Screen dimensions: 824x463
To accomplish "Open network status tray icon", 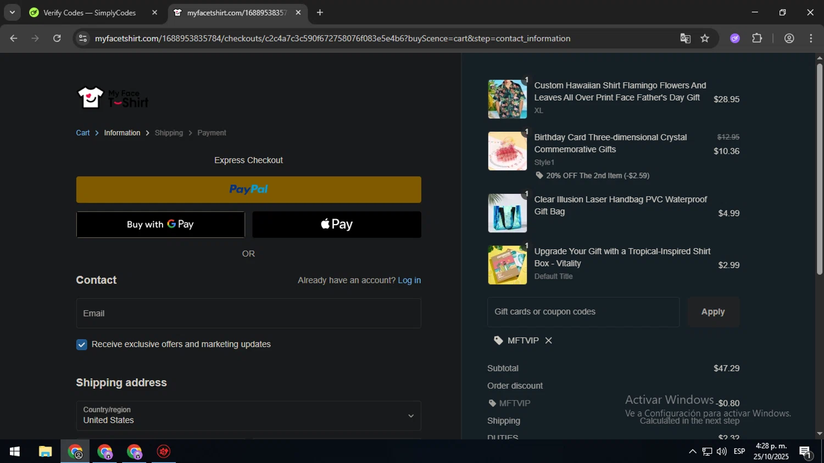I will tap(707, 451).
